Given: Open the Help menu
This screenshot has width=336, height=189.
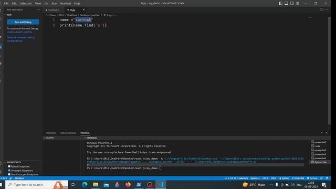Looking at the screenshot, I should pos(77,4).
